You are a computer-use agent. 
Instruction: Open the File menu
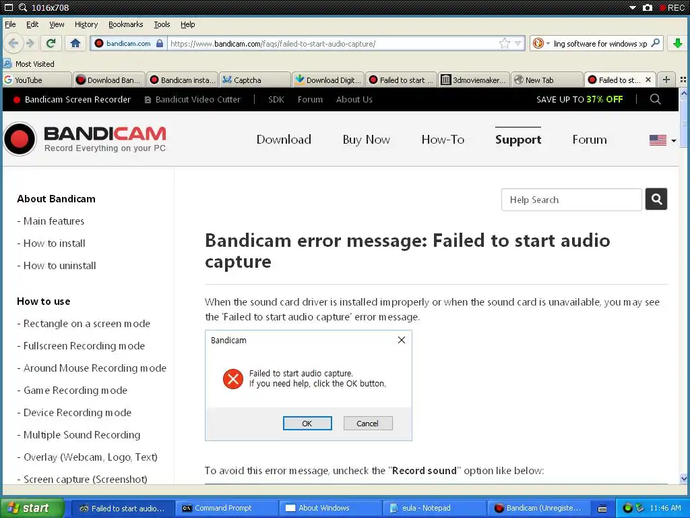pos(10,24)
